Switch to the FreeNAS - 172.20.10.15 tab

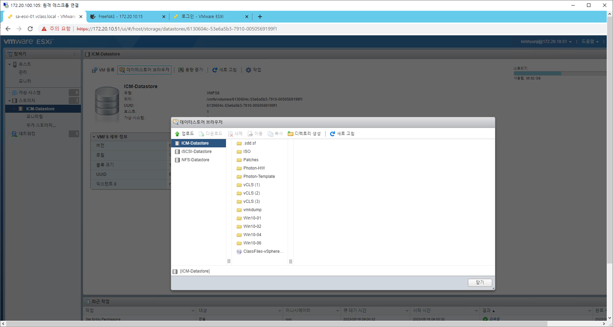click(128, 17)
